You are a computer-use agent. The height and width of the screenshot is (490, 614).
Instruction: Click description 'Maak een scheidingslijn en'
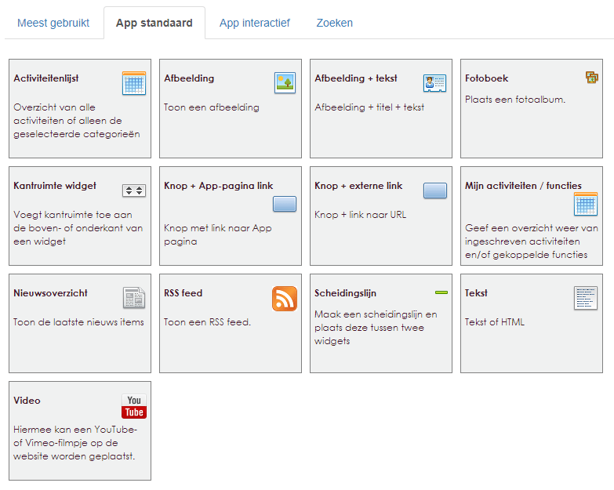click(x=376, y=314)
